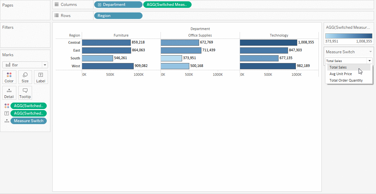Screen dimensions: 376x194
Task: Click the AGG(Switched..) label pill on Marks
Action: click(x=28, y=113)
